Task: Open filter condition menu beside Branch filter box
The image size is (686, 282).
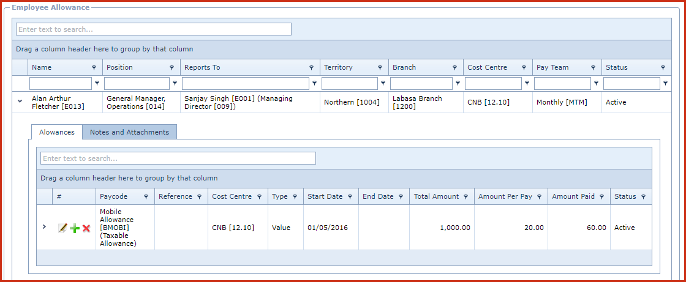Action: 458,83
